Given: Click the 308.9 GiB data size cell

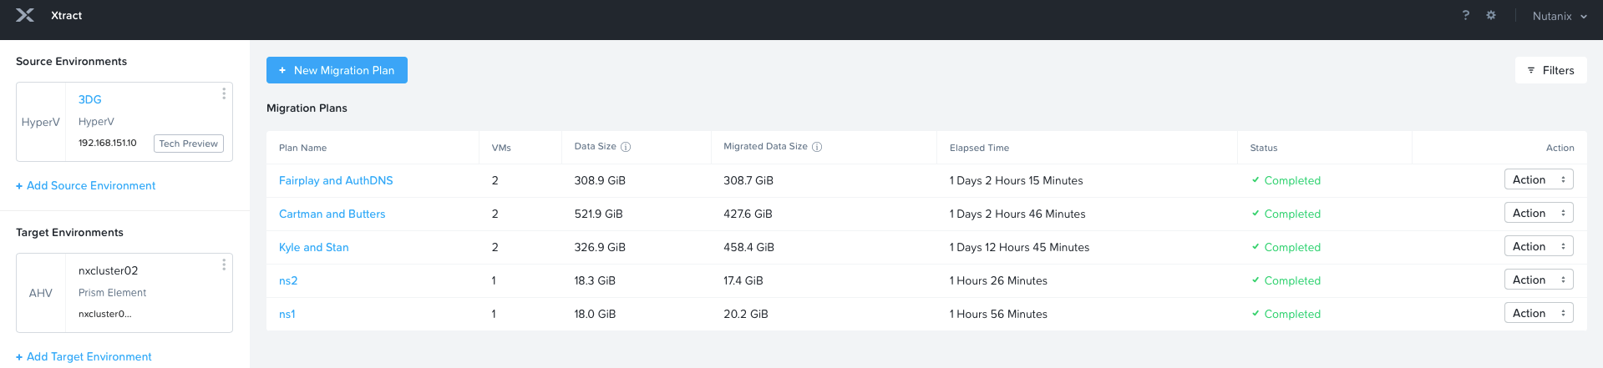Looking at the screenshot, I should 600,180.
